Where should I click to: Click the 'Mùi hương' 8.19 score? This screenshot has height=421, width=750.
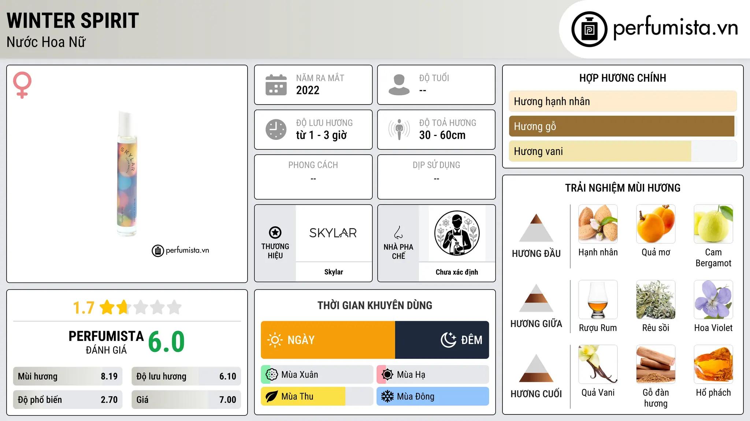68,376
